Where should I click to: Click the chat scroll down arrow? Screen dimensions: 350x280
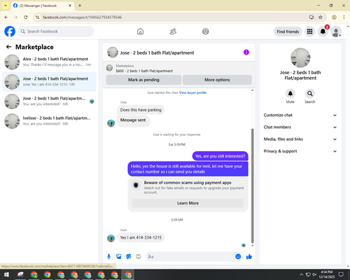click(252, 246)
